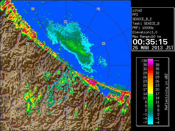Click the "40" range label due south
175x131 pixels.
click(66, 109)
